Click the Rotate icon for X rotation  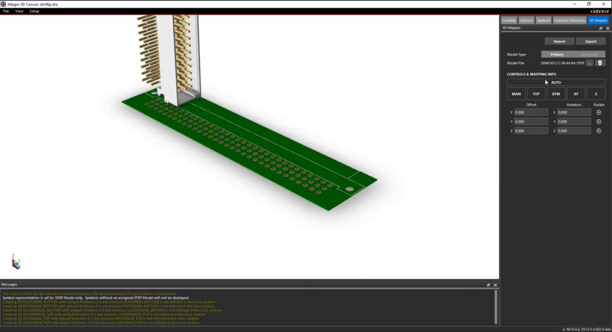tap(599, 112)
